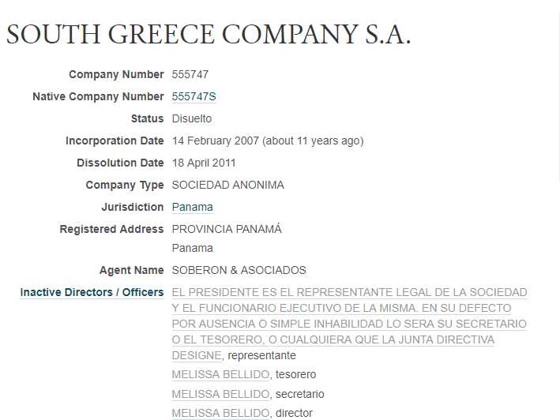This screenshot has width=560, height=420.
Task: Click the Company Type field label
Action: (125, 186)
